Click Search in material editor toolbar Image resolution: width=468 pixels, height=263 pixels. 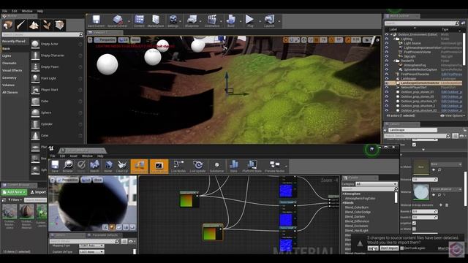(x=94, y=167)
